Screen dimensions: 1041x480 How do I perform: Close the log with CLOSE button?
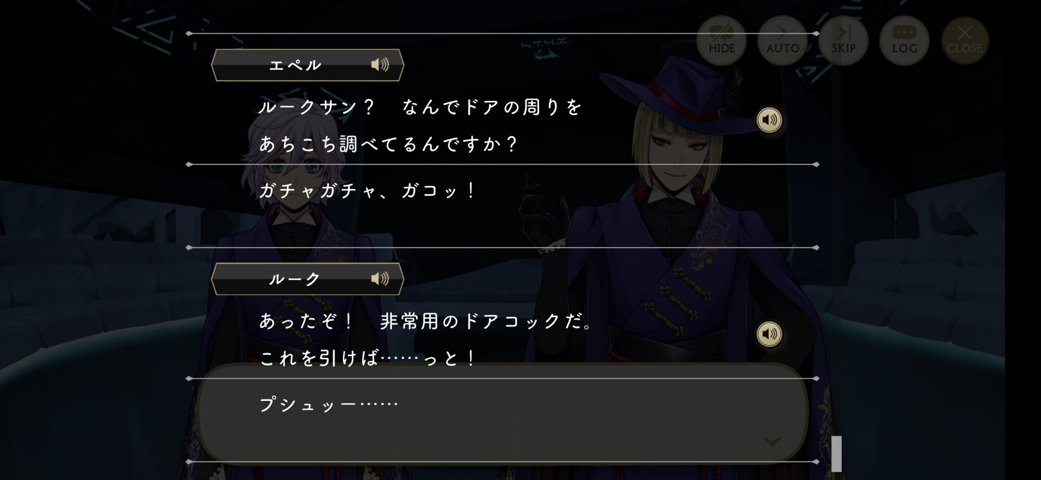pyautogui.click(x=964, y=41)
